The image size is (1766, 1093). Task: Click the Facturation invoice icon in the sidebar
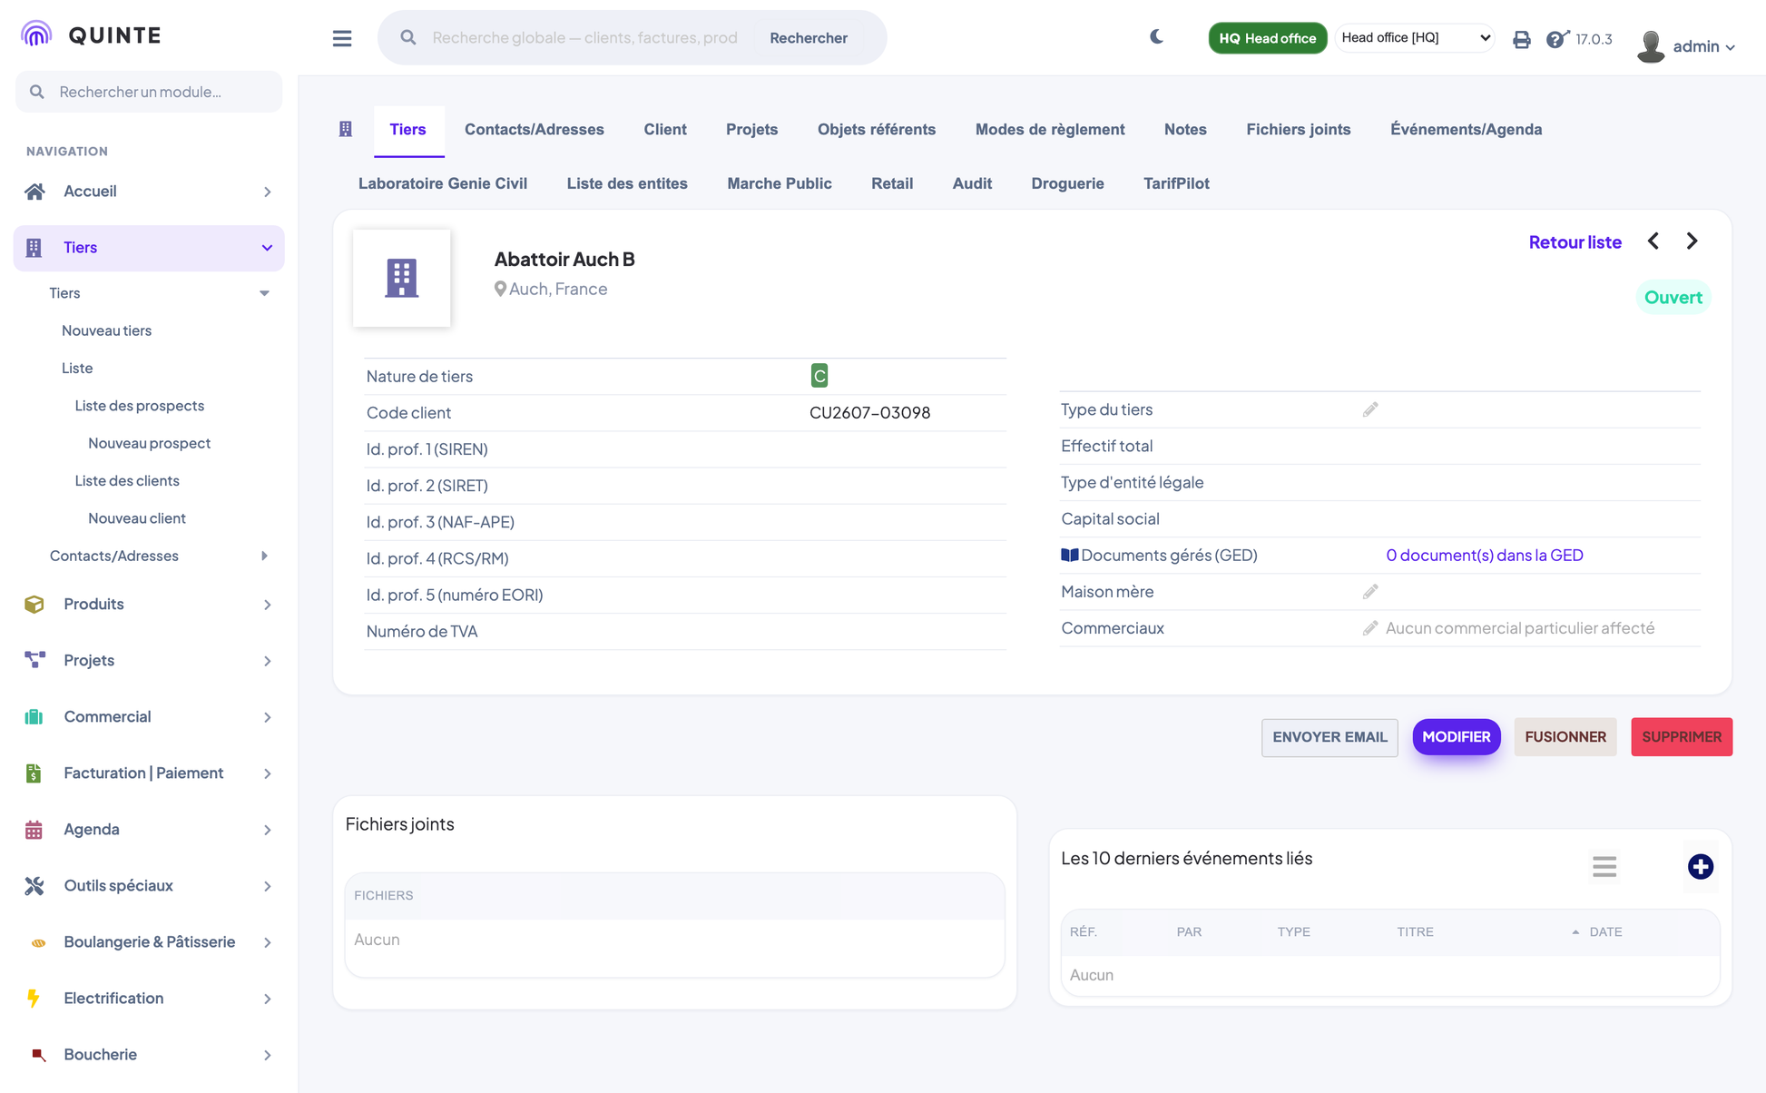pos(34,773)
